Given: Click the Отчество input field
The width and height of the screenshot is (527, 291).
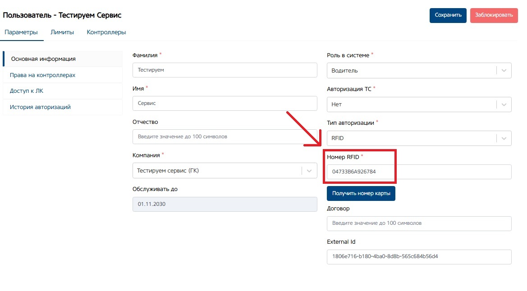Looking at the screenshot, I should [225, 136].
